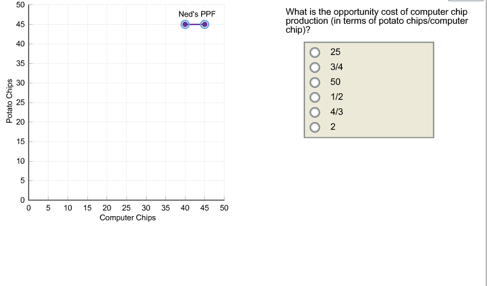
Task: Click the 50 label on the horizontal axis
Action: (224, 208)
